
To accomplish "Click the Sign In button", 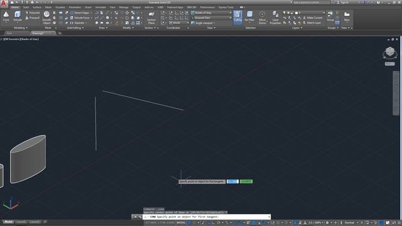I will click(342, 3).
